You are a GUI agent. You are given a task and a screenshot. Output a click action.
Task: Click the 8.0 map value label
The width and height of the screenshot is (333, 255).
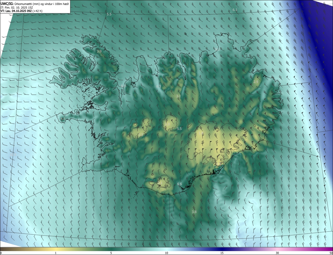pyautogui.click(x=123, y=86)
